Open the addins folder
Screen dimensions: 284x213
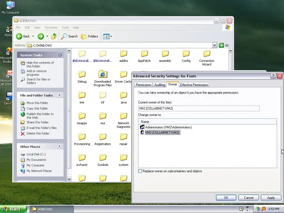pos(124,56)
